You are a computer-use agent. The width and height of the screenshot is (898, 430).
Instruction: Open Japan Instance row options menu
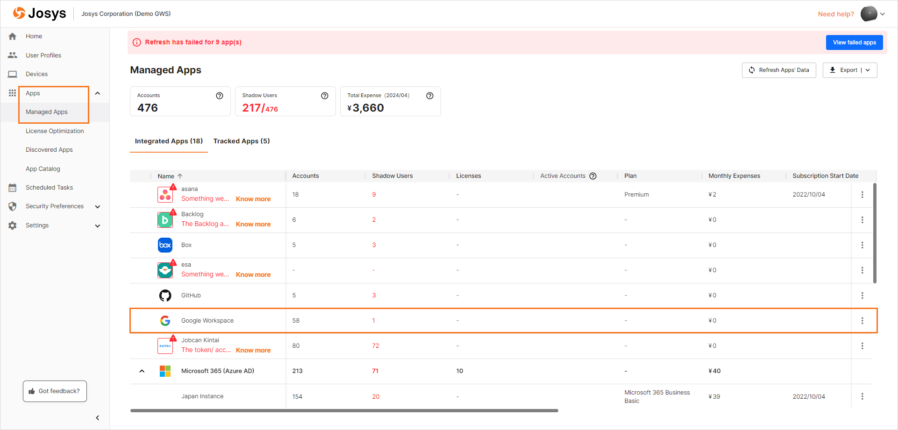coord(862,396)
